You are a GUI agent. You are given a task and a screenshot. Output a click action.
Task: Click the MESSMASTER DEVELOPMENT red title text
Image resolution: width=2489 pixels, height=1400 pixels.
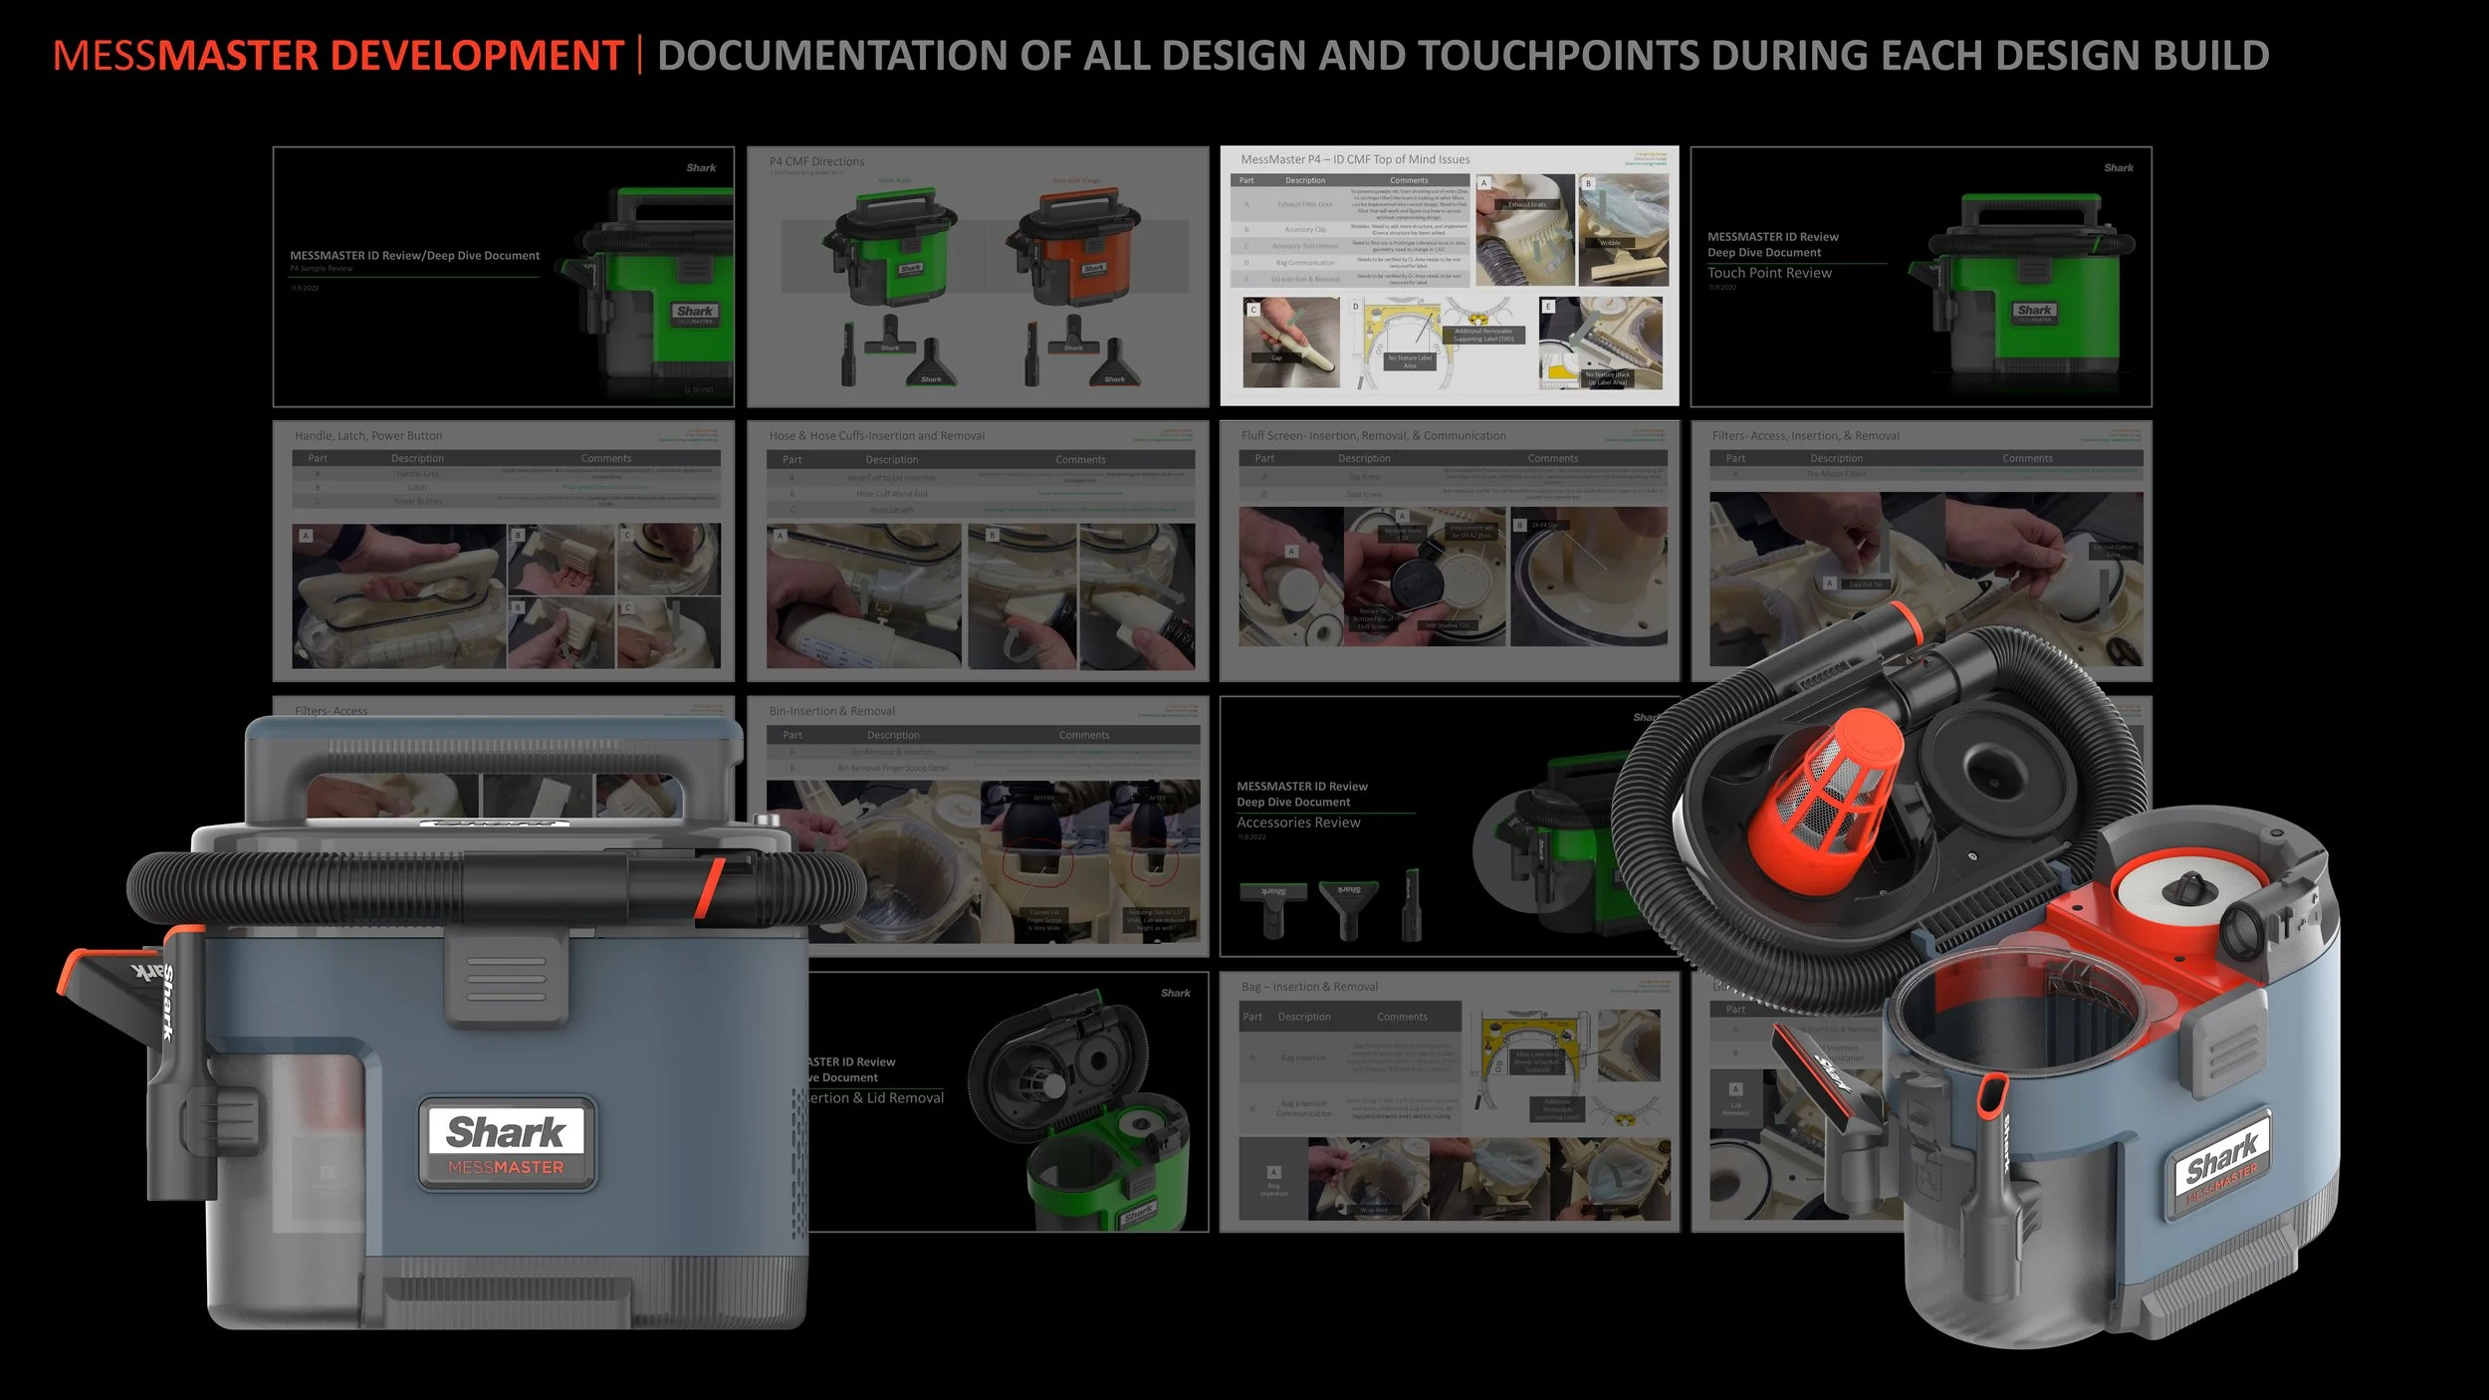(339, 56)
